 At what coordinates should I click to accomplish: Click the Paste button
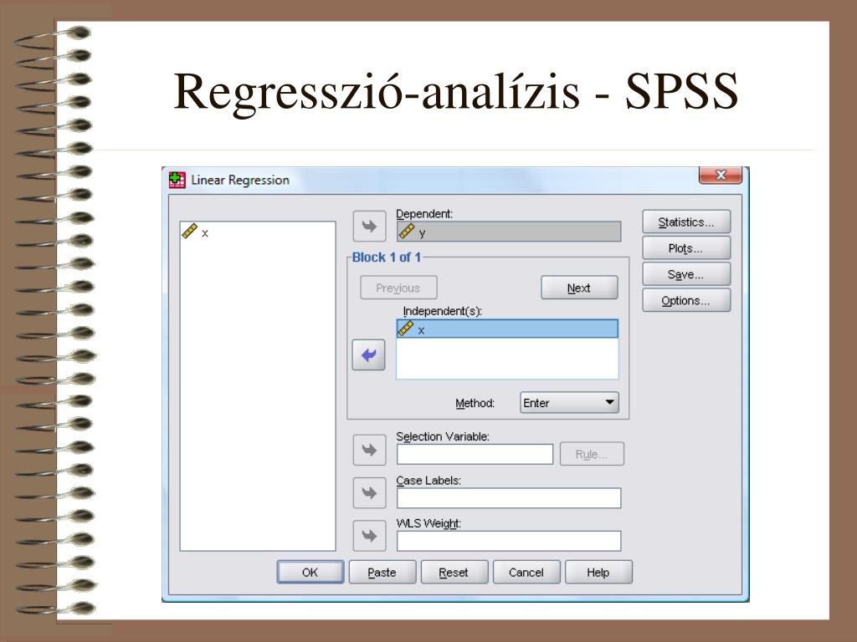(382, 572)
